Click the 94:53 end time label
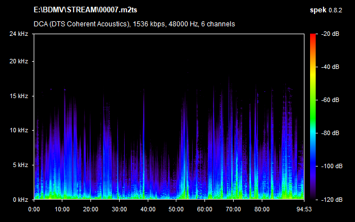 point(304,209)
